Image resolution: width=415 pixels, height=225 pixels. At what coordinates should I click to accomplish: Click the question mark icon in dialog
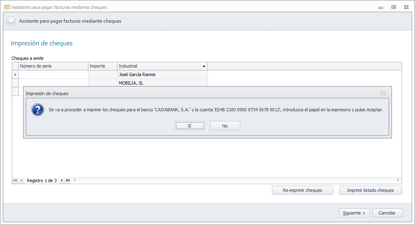[38, 110]
